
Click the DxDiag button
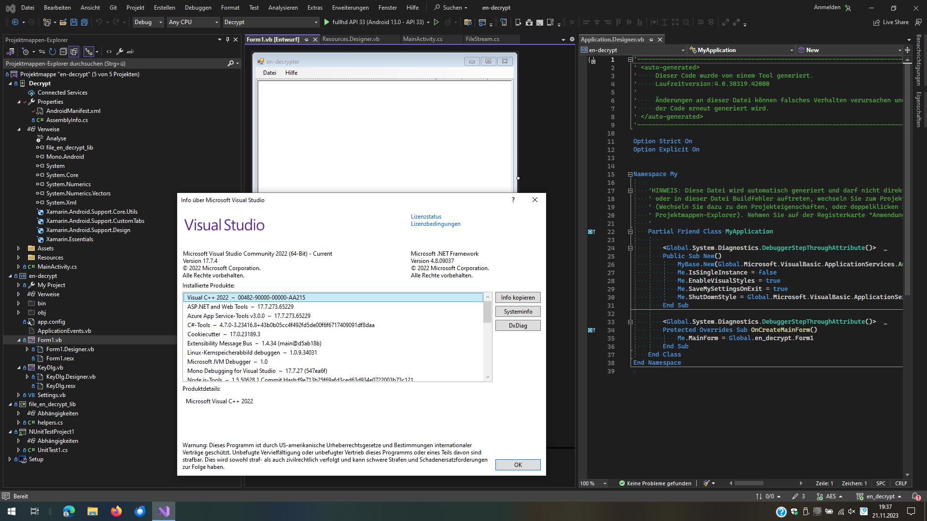(x=518, y=326)
